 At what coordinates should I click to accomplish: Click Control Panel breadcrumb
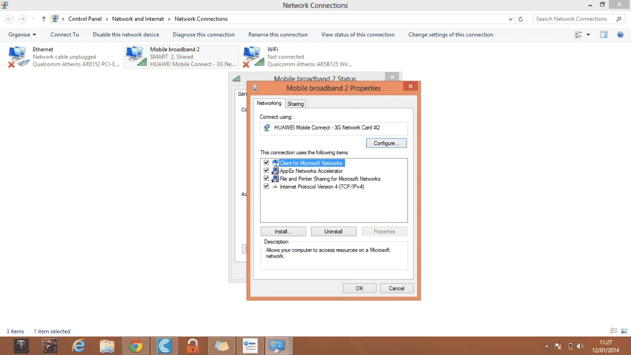tap(85, 19)
